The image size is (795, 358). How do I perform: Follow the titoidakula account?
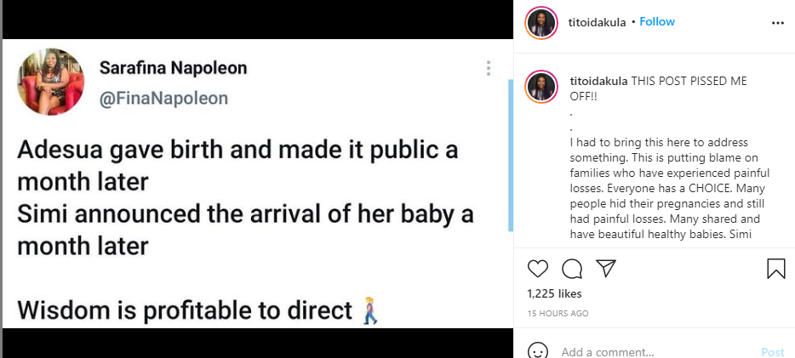(657, 21)
